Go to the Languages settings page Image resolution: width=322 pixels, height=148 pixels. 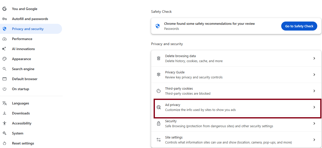pyautogui.click(x=21, y=103)
